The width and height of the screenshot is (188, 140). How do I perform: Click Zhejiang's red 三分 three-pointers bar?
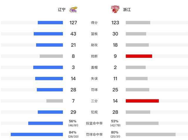tap(142, 101)
